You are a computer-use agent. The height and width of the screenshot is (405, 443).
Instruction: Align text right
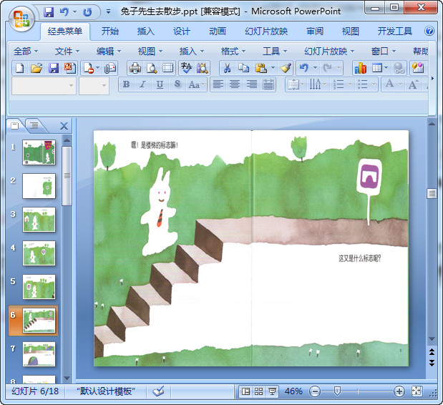tap(251, 84)
